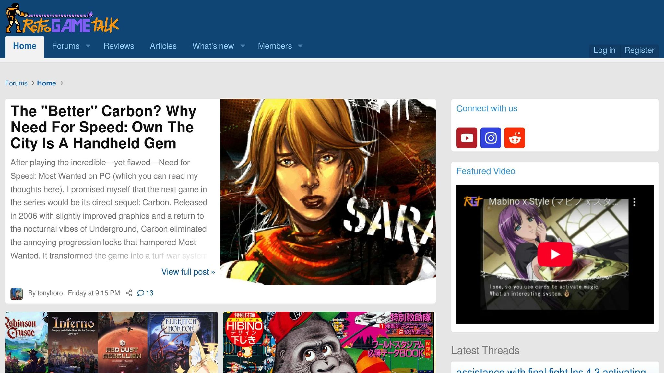Click the share icon beside the post date
The image size is (664, 373).
point(129,293)
